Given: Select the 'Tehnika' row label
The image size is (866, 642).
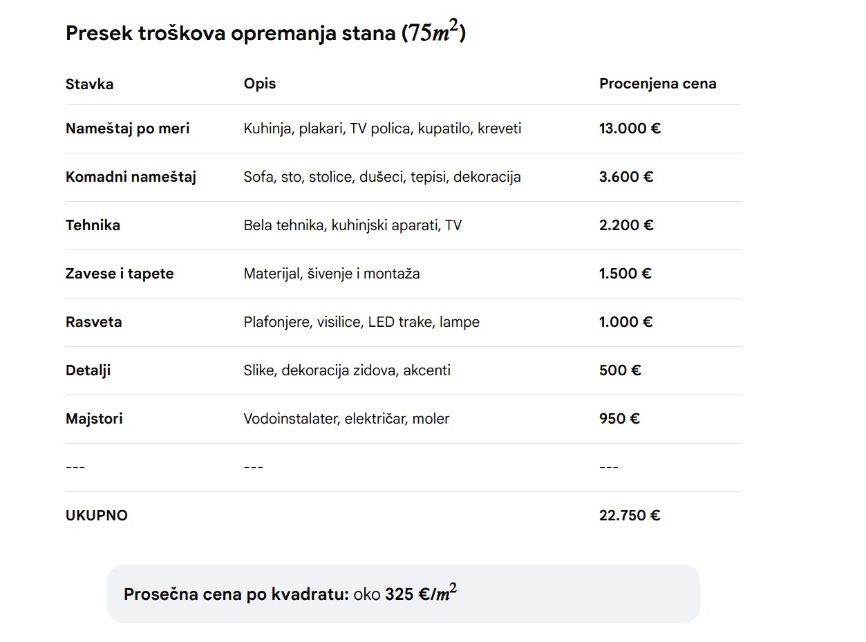Looking at the screenshot, I should pyautogui.click(x=93, y=225).
